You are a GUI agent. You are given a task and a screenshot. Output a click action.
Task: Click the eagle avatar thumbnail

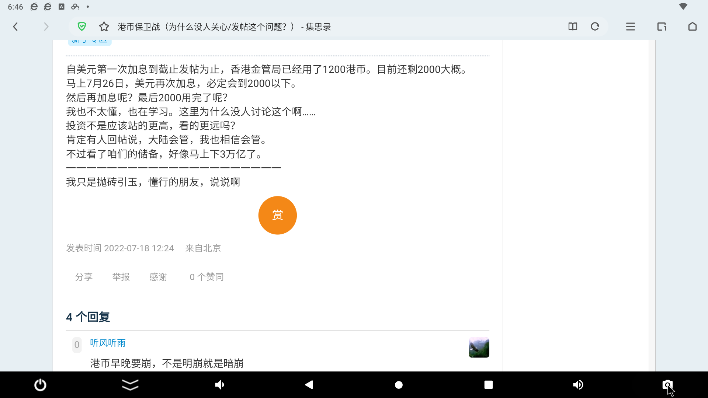pyautogui.click(x=479, y=347)
